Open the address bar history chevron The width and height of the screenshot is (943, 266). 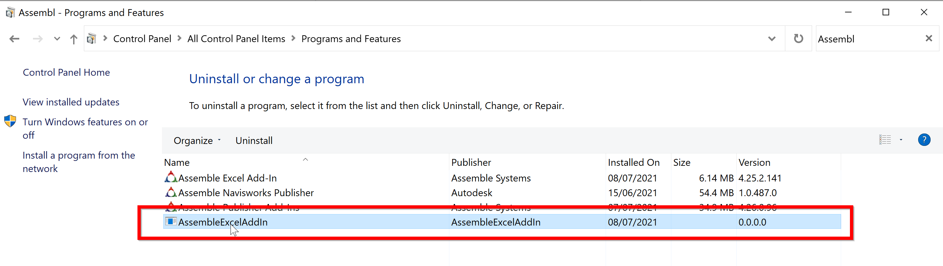(771, 39)
